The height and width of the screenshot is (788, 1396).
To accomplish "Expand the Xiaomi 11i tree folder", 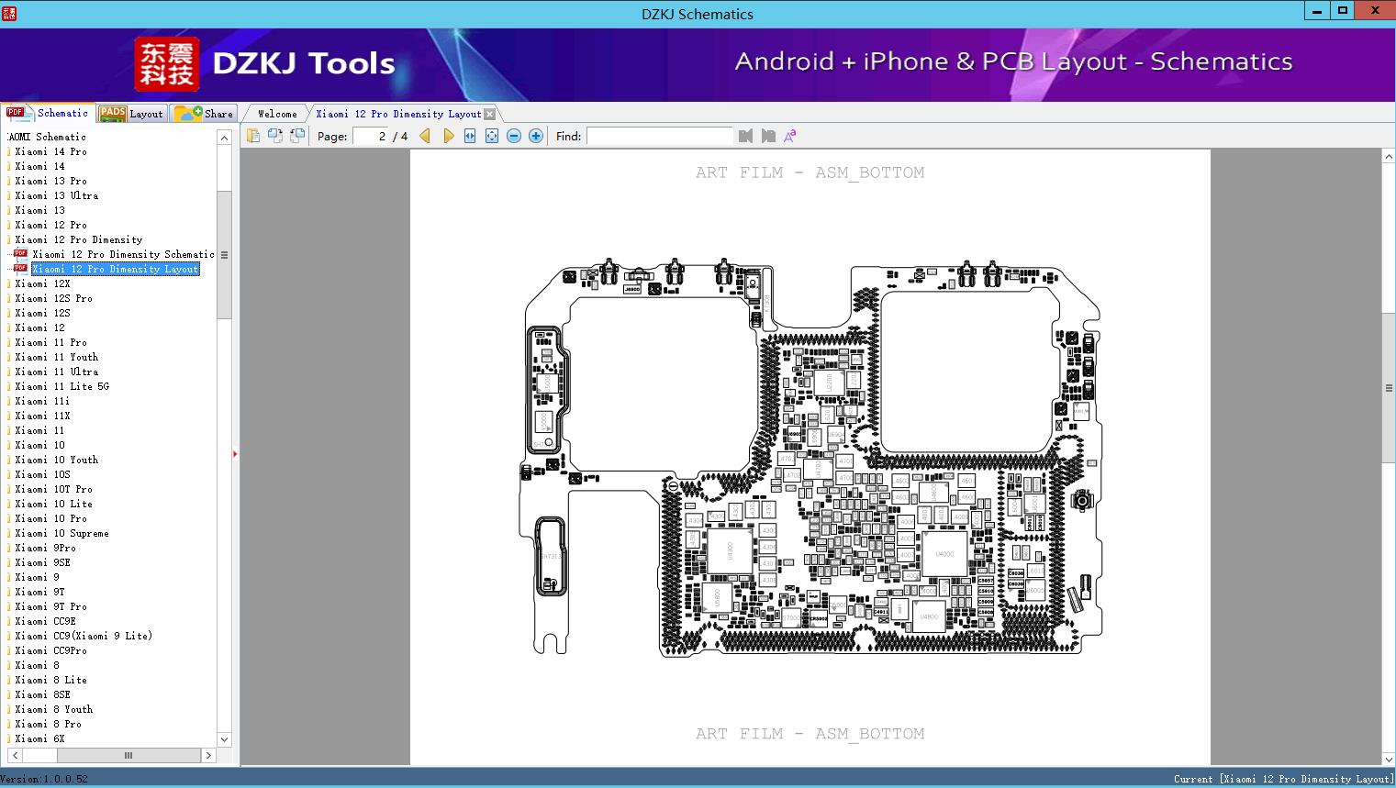I will pos(42,401).
